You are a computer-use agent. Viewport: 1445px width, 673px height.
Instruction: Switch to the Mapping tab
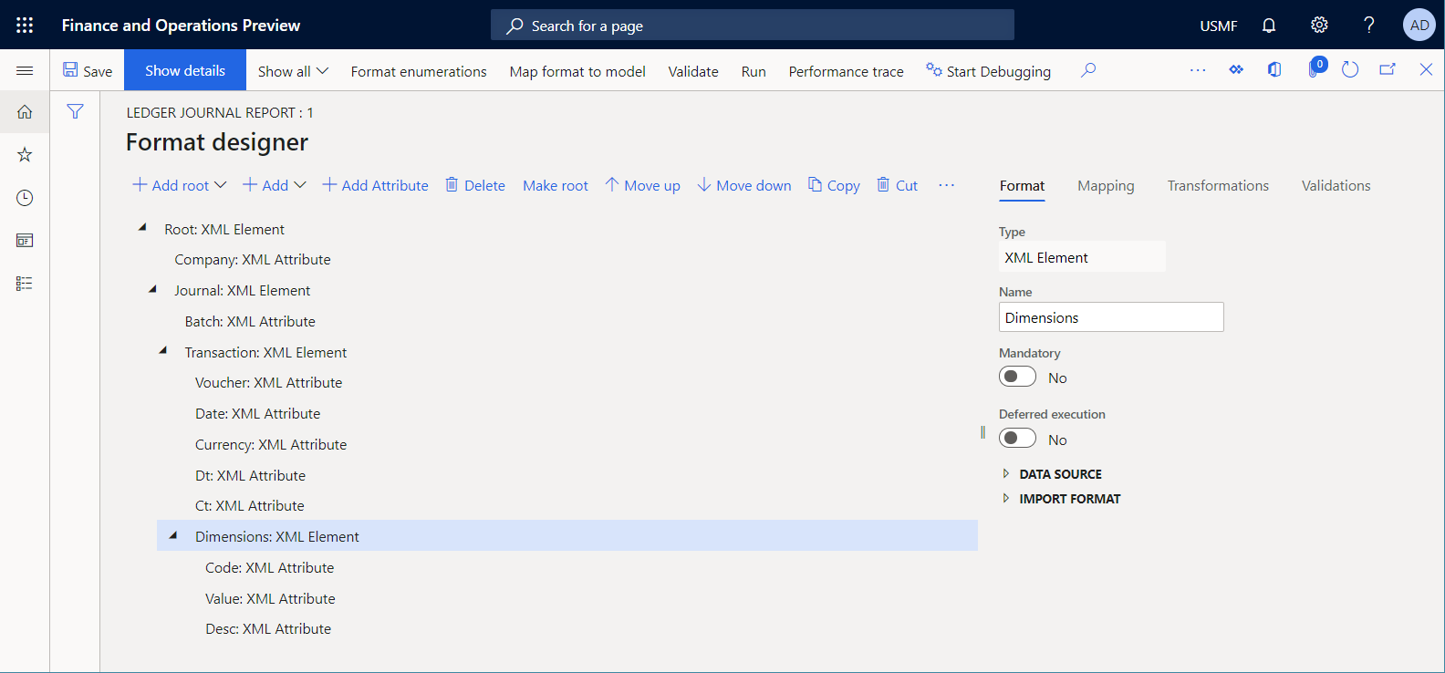point(1106,186)
